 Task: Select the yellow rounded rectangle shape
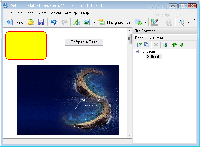[x=26, y=45]
